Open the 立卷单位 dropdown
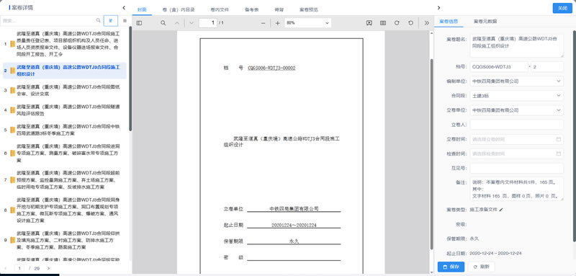 click(516, 110)
